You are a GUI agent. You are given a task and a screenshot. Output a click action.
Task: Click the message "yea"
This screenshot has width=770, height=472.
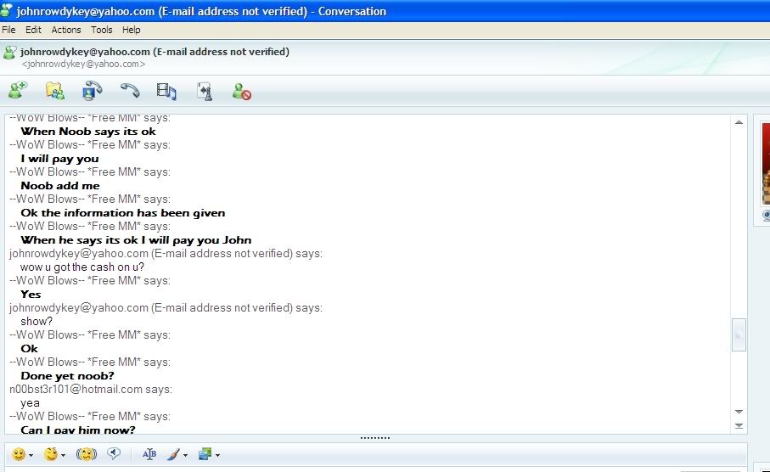pyautogui.click(x=30, y=403)
